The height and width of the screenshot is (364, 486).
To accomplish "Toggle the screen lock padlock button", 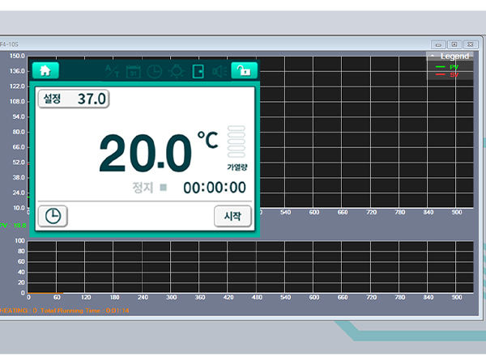I will tap(244, 70).
